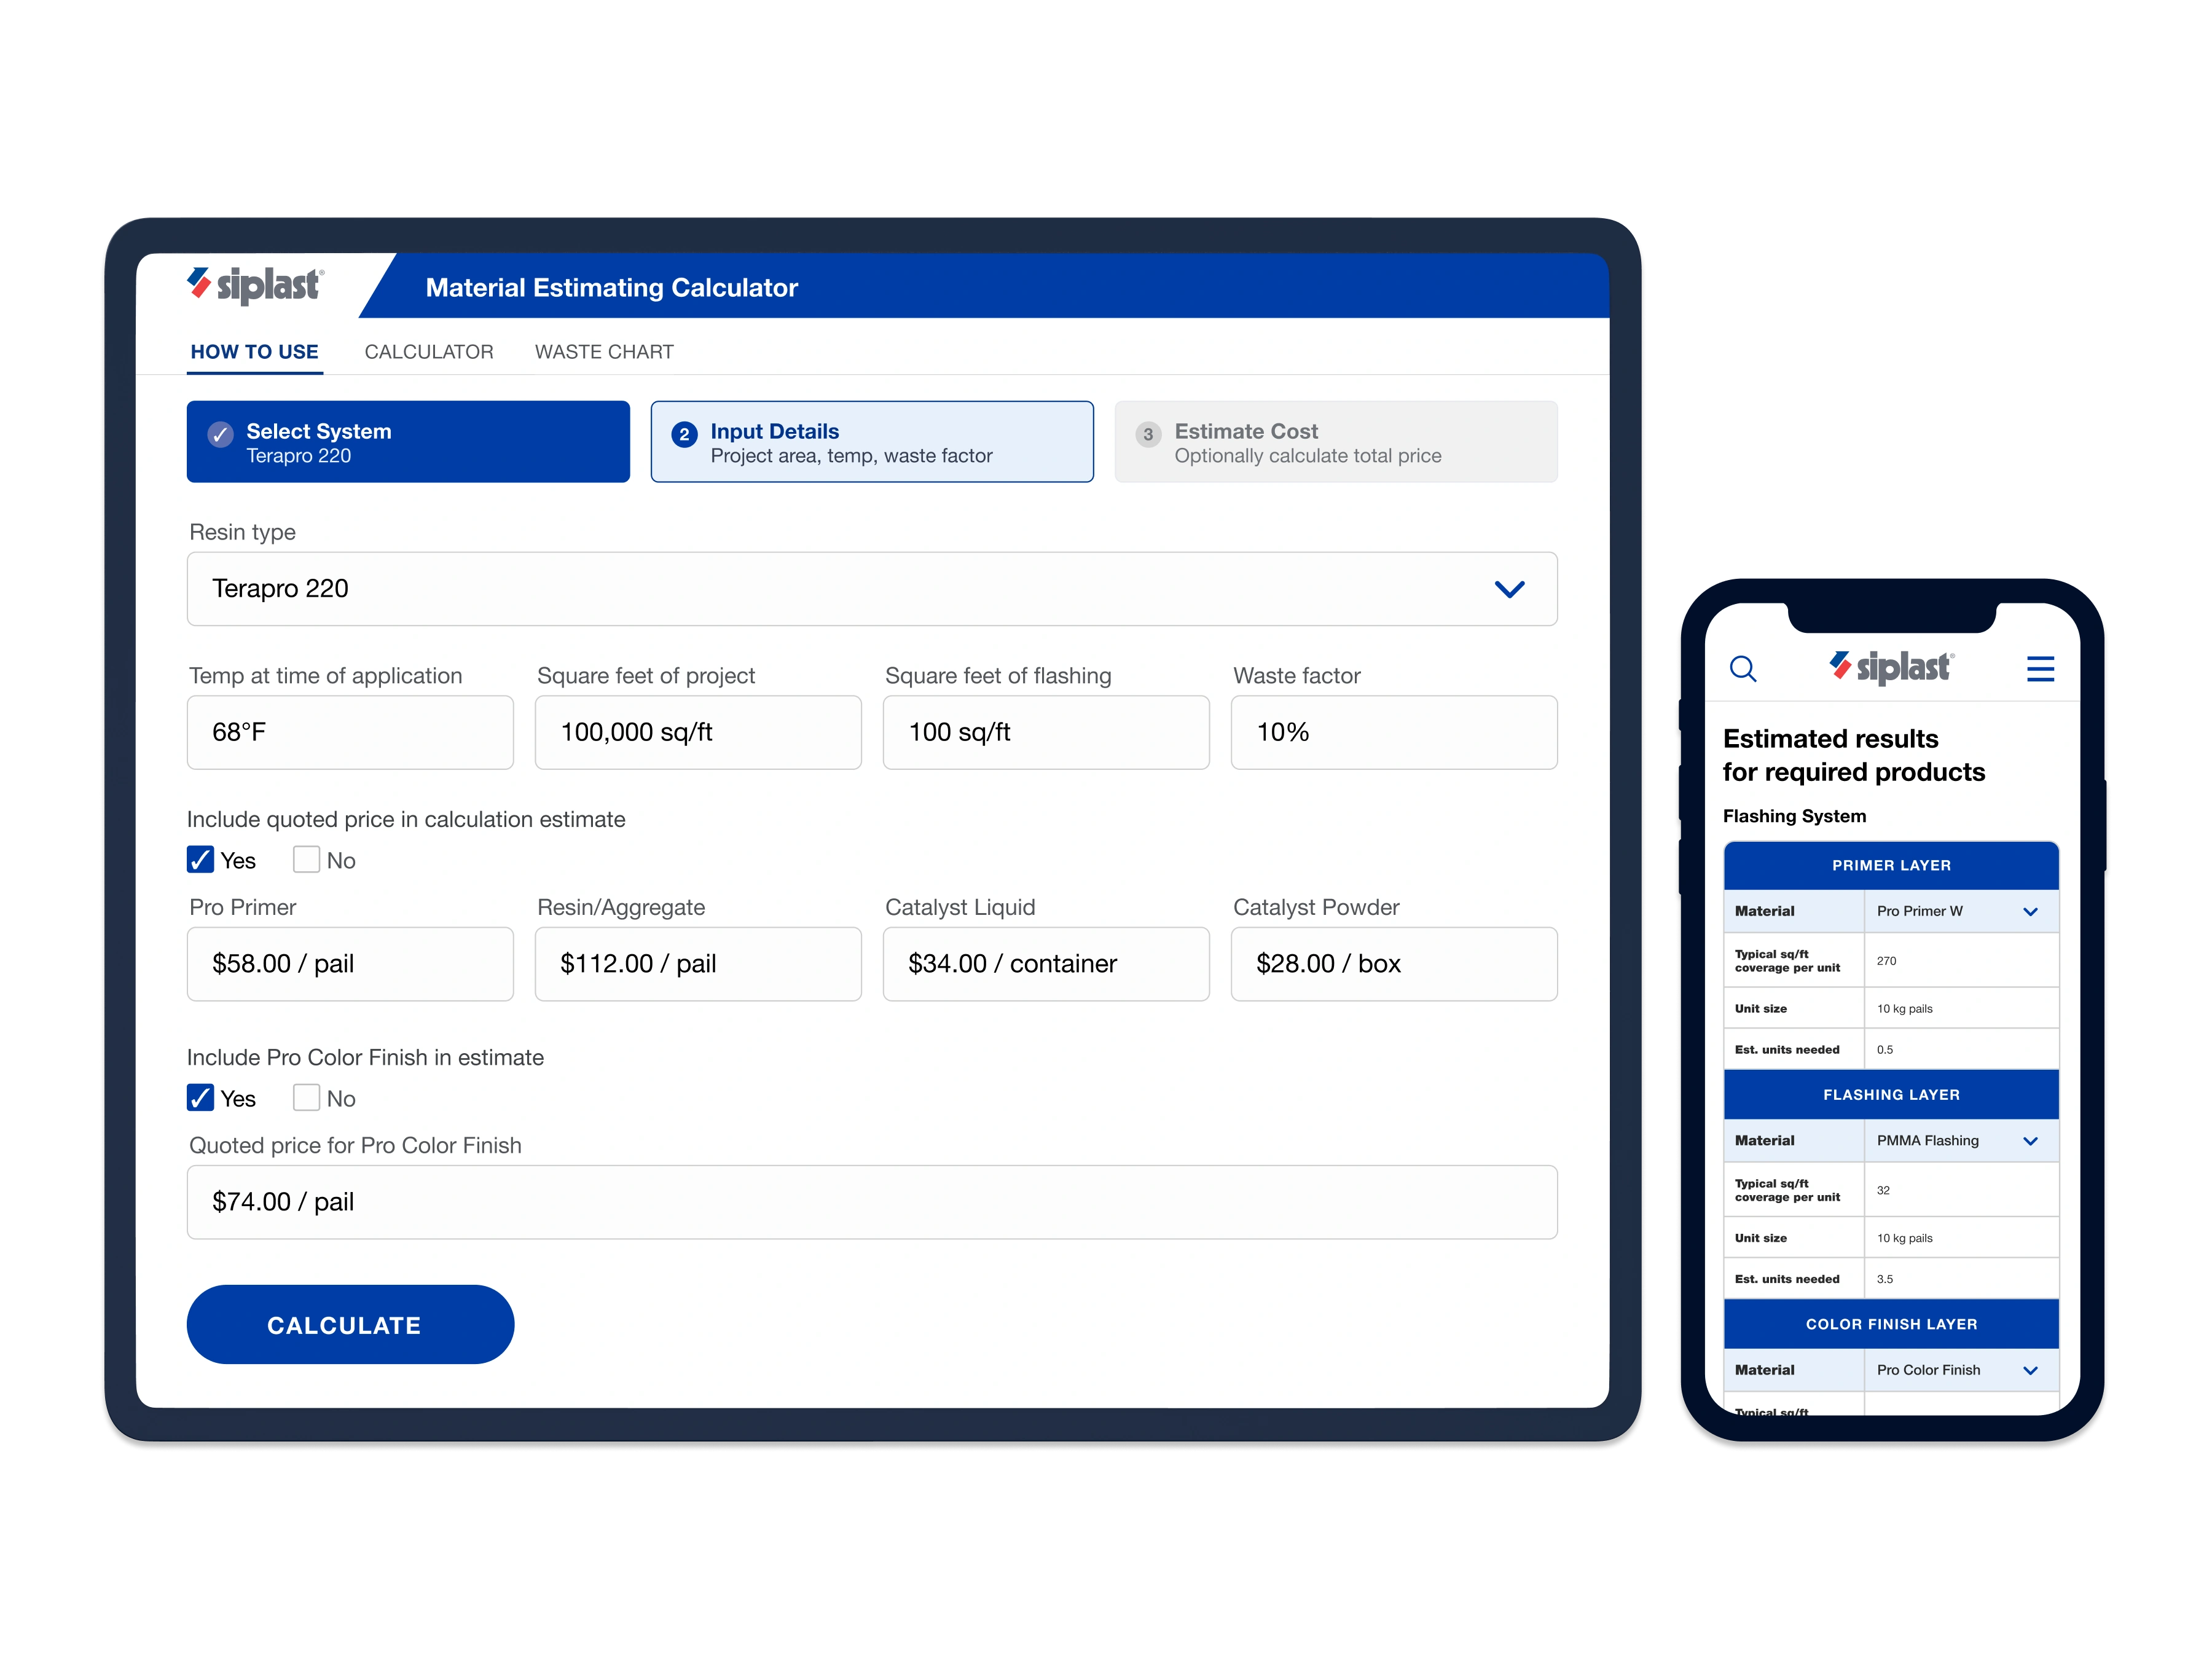Switch to the HOW TO USE tab
Viewport: 2212px width, 1659px height.
254,352
